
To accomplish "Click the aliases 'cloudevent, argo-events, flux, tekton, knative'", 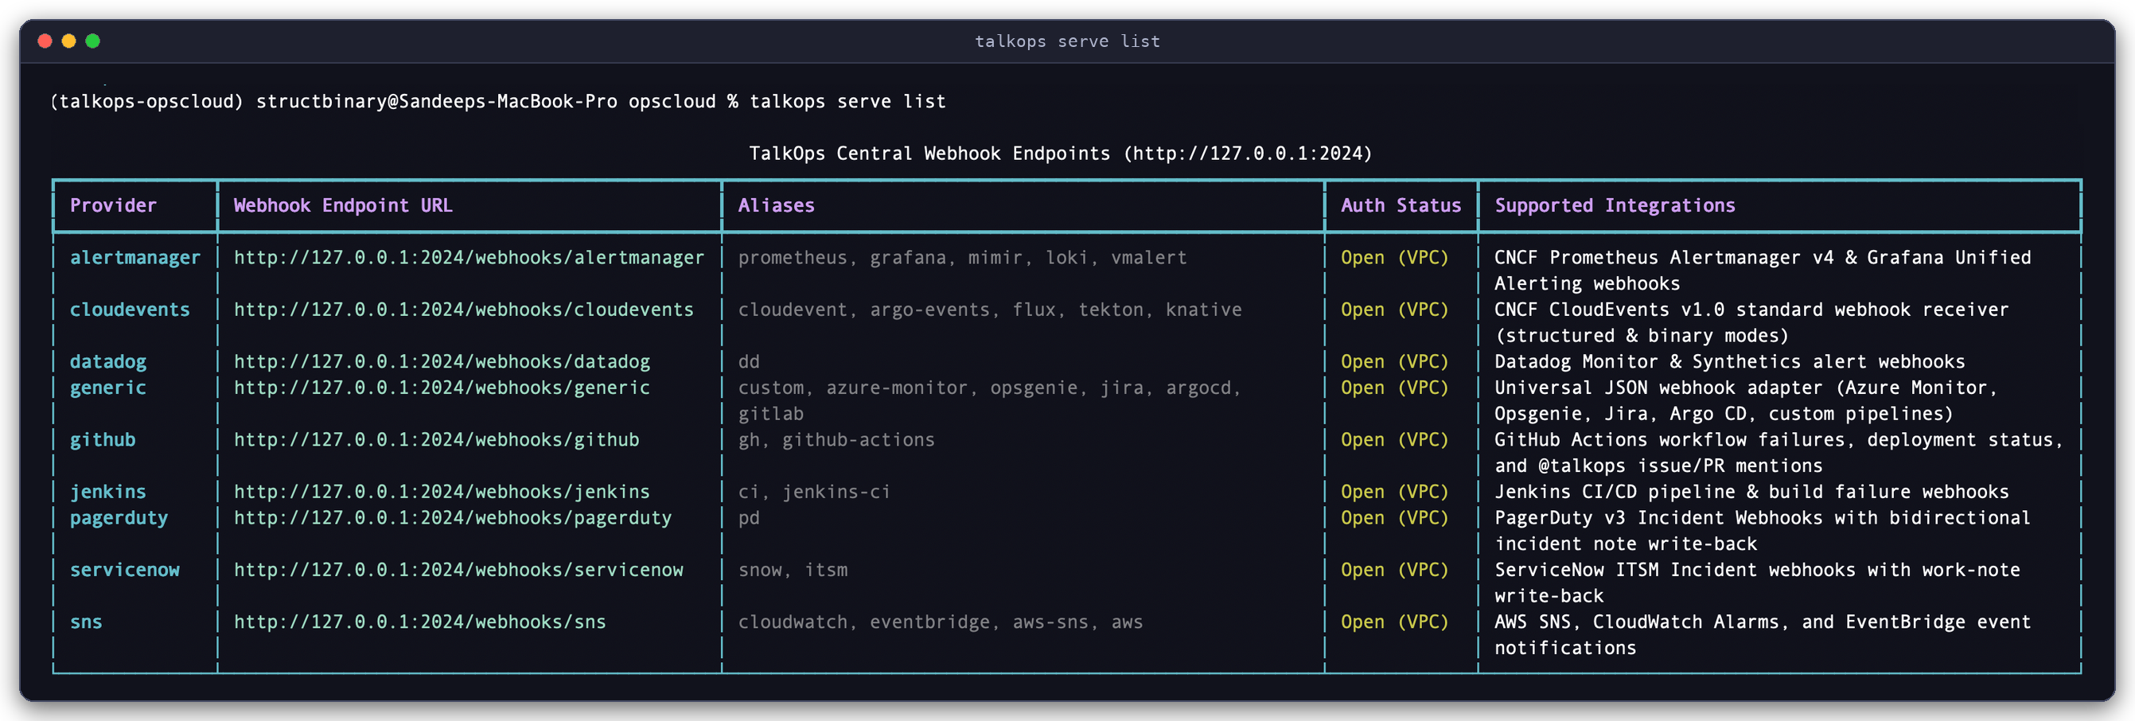I will tap(990, 310).
